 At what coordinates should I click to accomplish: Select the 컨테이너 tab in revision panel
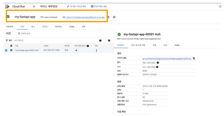(121, 45)
